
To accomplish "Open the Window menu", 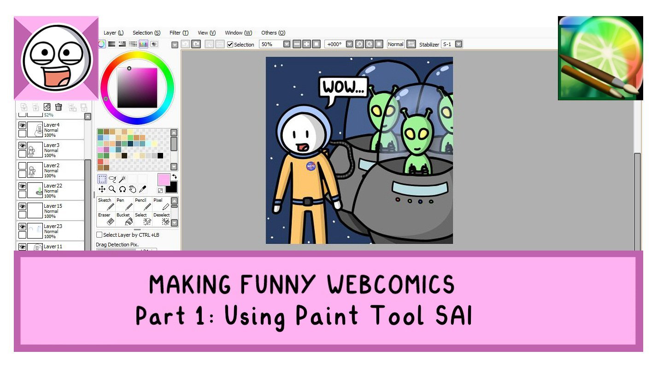I will coord(238,33).
